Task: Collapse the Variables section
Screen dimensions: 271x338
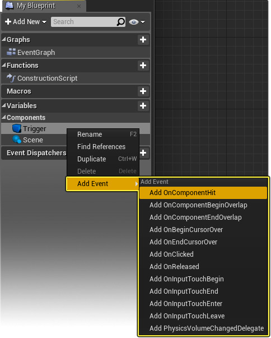Action: tap(4, 105)
